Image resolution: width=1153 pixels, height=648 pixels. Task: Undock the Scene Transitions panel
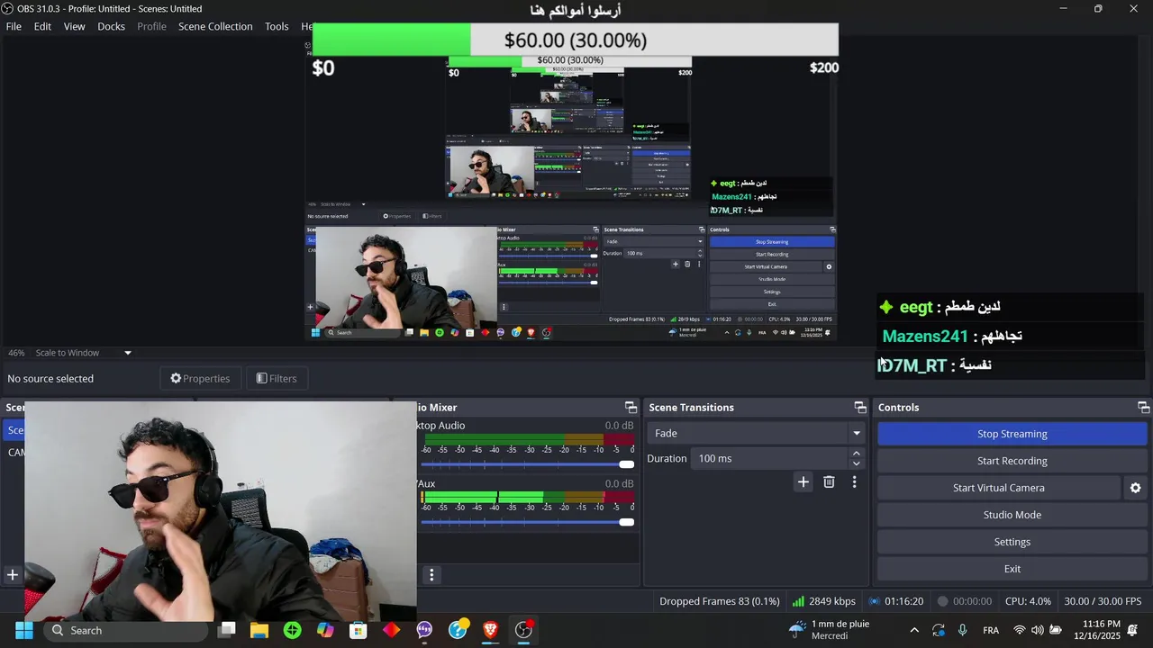860,408
